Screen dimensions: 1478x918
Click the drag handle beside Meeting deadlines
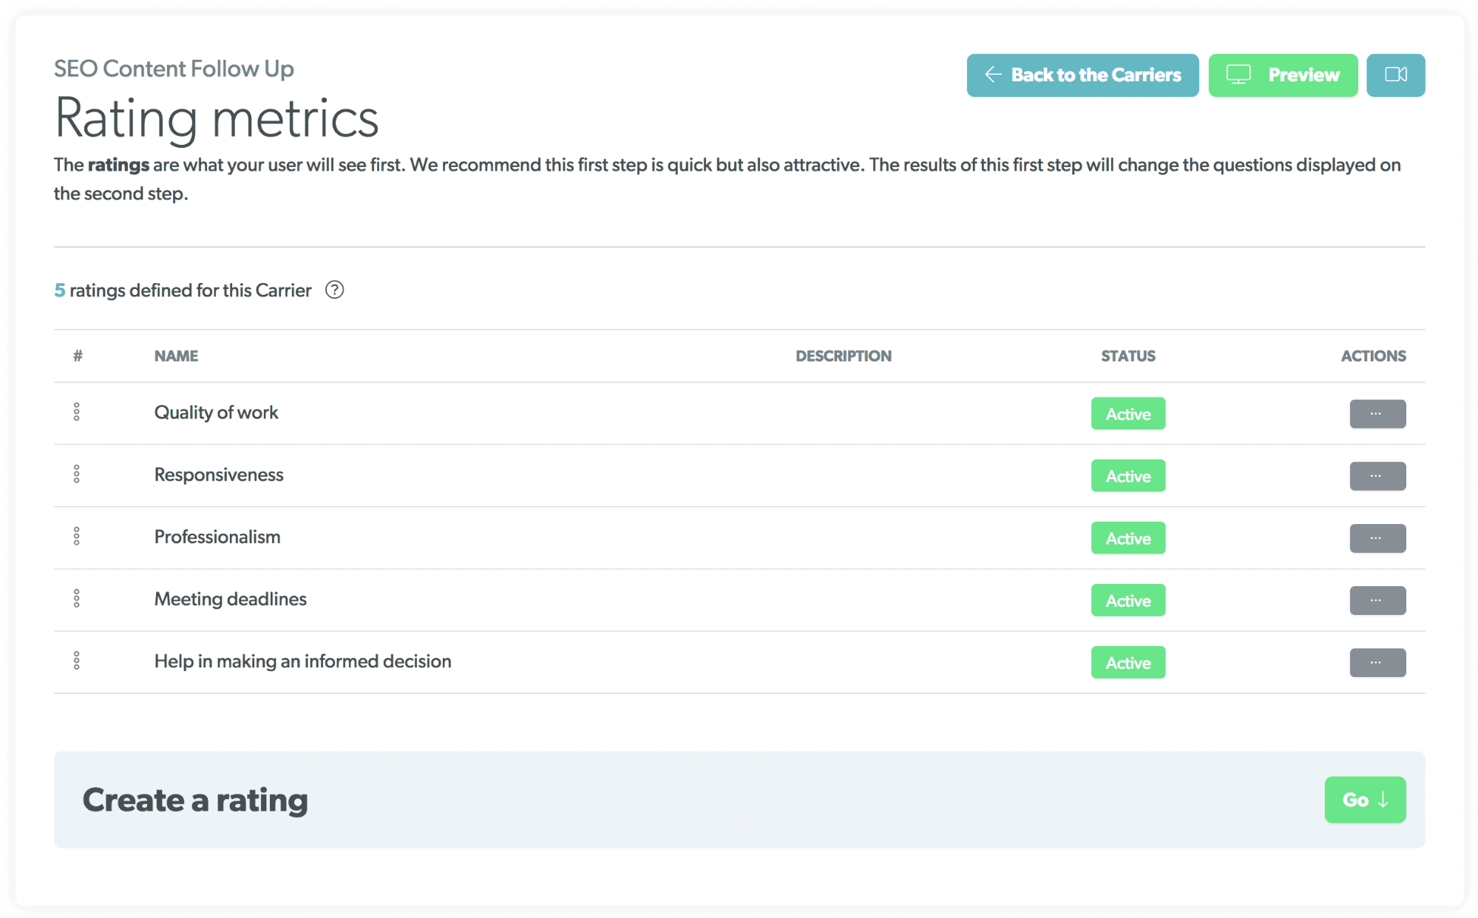point(77,599)
